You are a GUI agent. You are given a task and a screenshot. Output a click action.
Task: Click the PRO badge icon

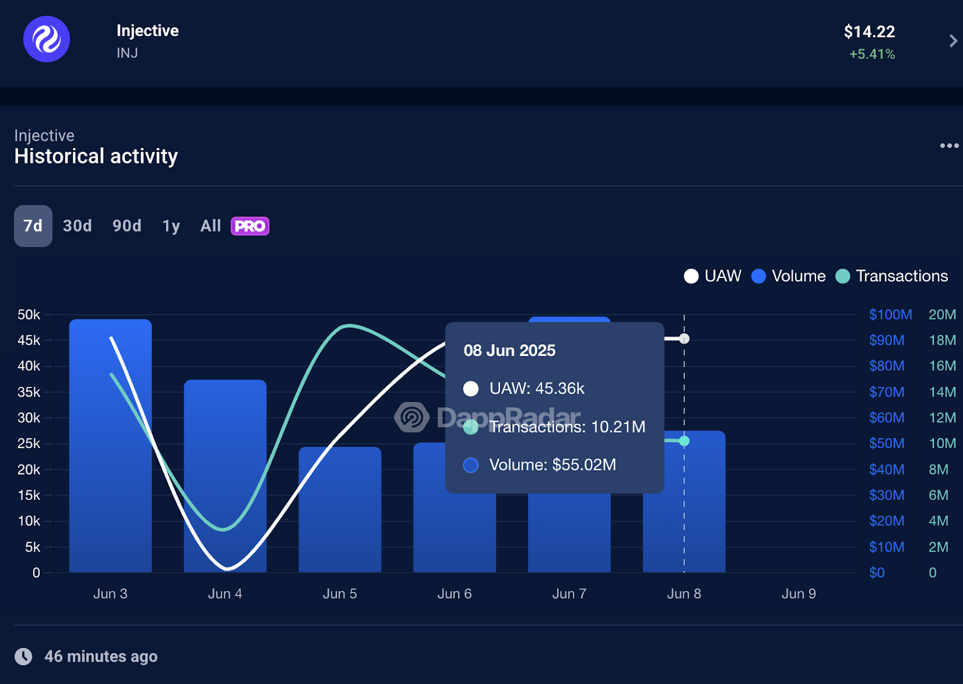tap(250, 226)
